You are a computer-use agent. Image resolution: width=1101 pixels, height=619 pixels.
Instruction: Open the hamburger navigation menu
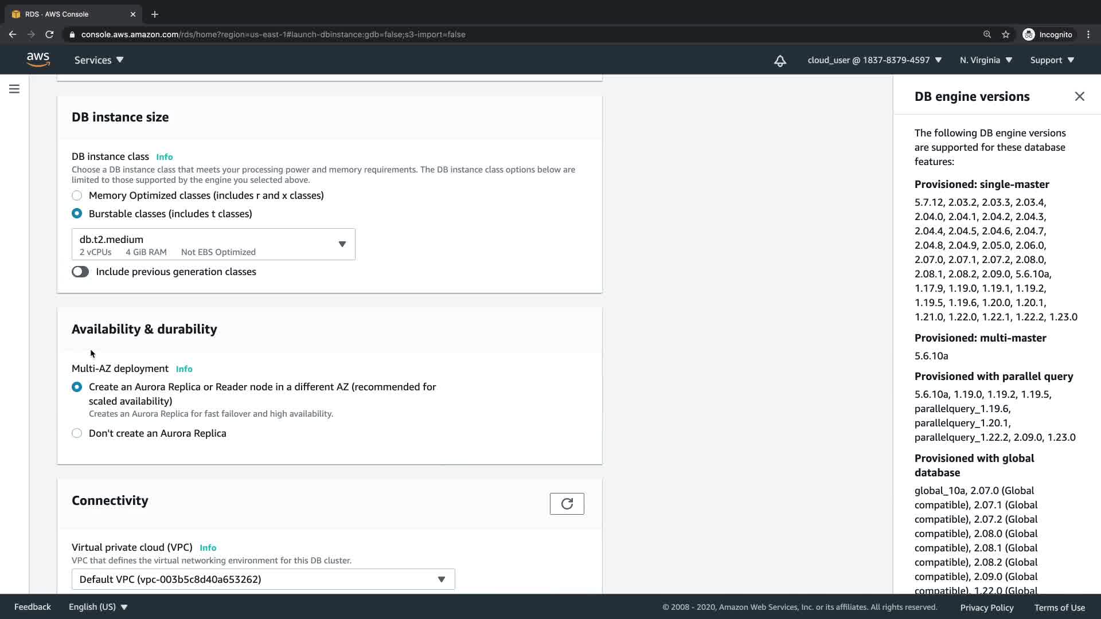coord(14,89)
